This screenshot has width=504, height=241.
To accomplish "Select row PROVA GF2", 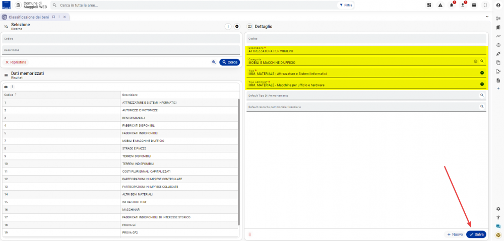I will point(120,232).
